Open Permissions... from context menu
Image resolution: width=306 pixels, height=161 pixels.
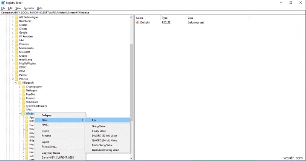(x=60, y=146)
